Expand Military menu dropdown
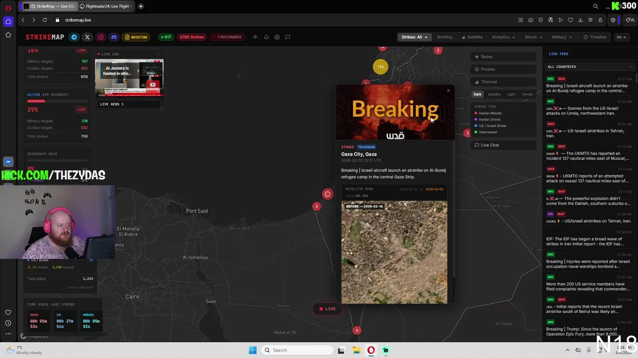 point(562,37)
